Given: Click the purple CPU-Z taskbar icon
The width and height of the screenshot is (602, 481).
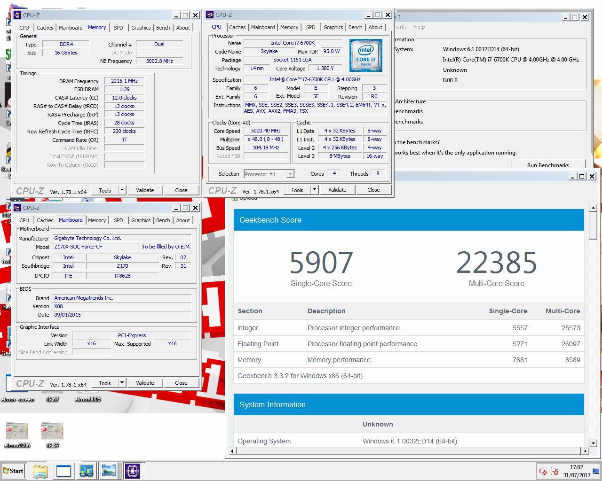Looking at the screenshot, I should [x=133, y=471].
